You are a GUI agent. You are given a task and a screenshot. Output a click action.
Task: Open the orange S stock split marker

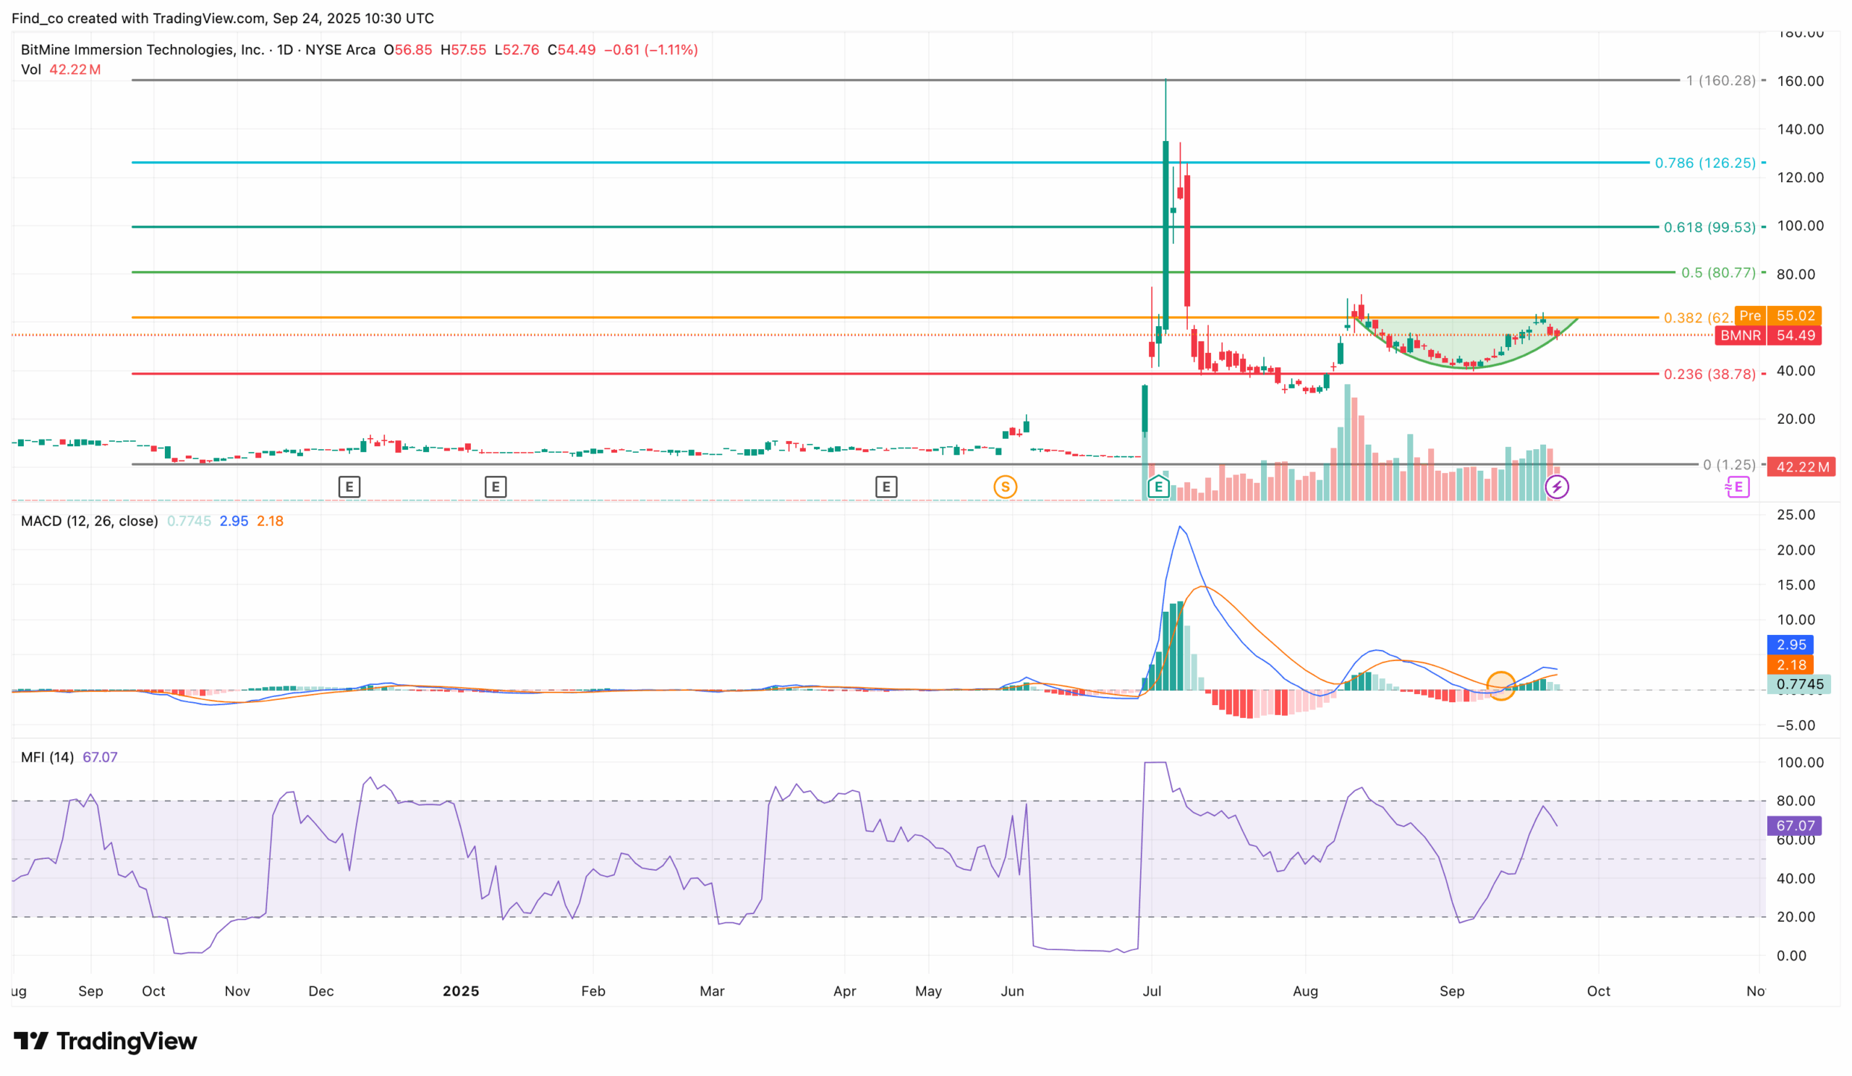tap(1006, 486)
